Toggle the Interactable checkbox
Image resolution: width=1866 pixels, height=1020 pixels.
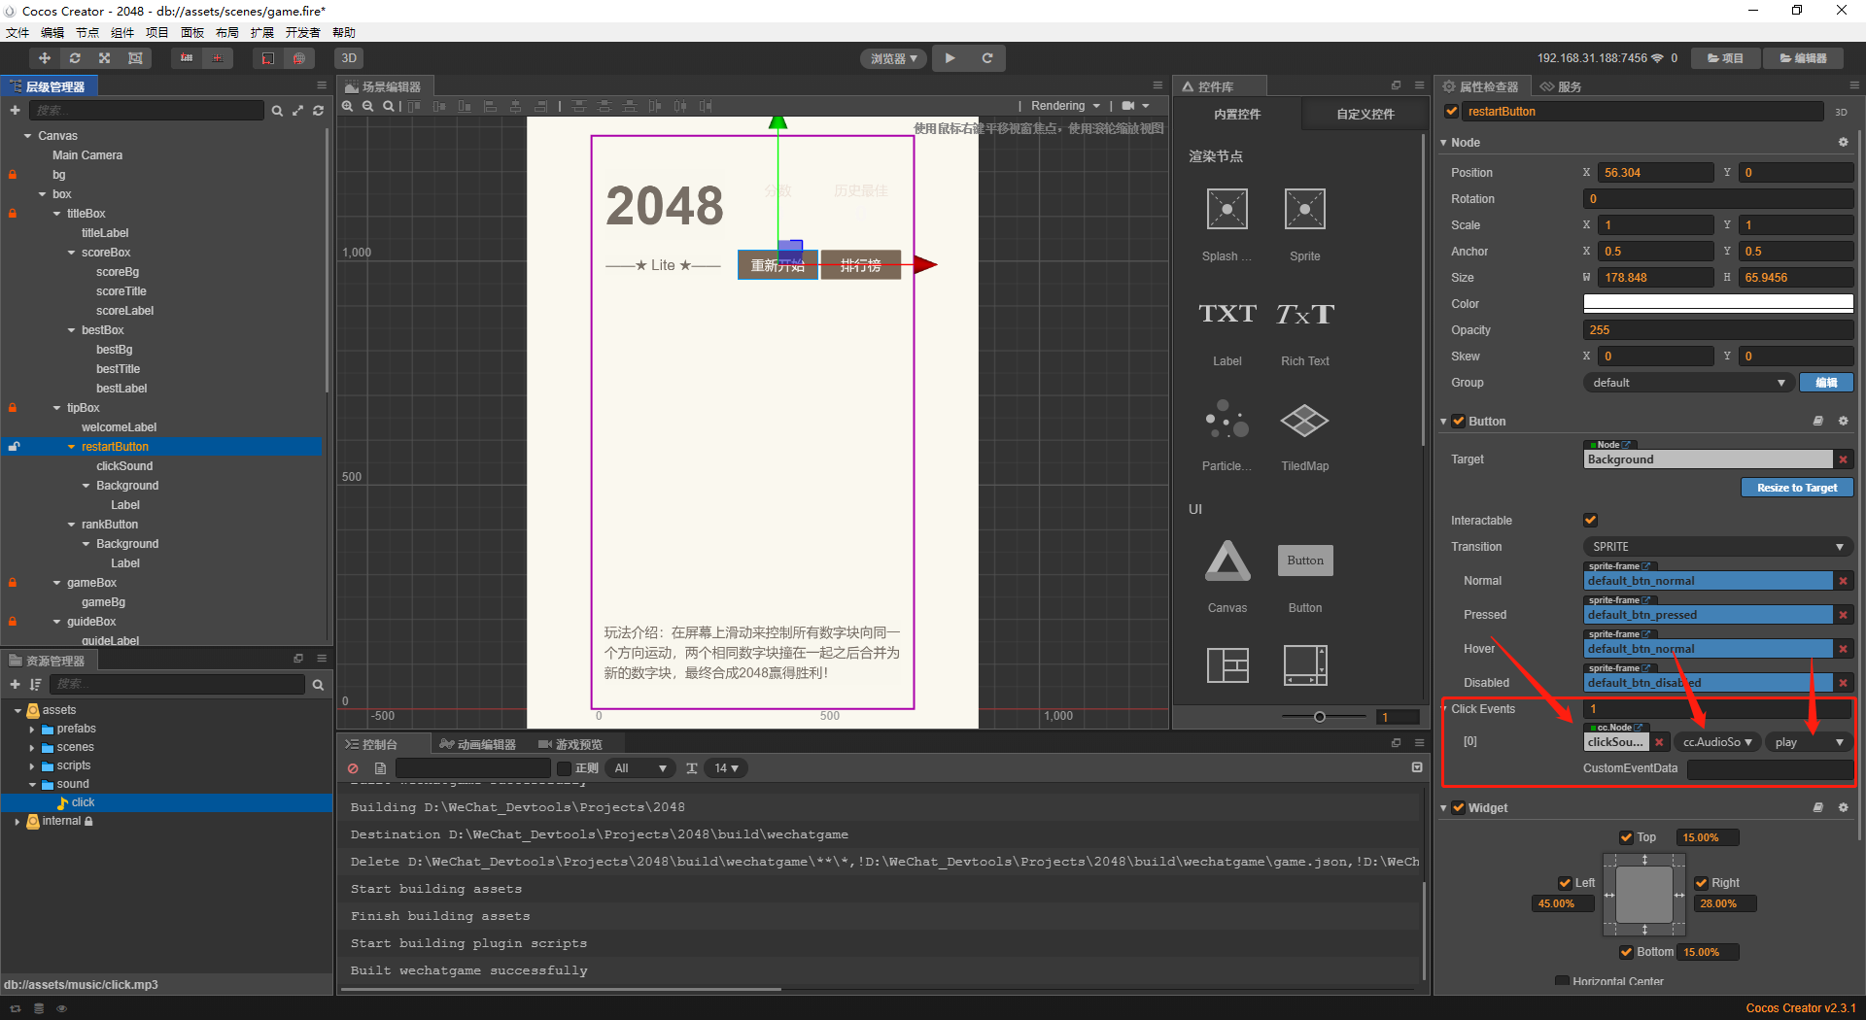coord(1590,520)
